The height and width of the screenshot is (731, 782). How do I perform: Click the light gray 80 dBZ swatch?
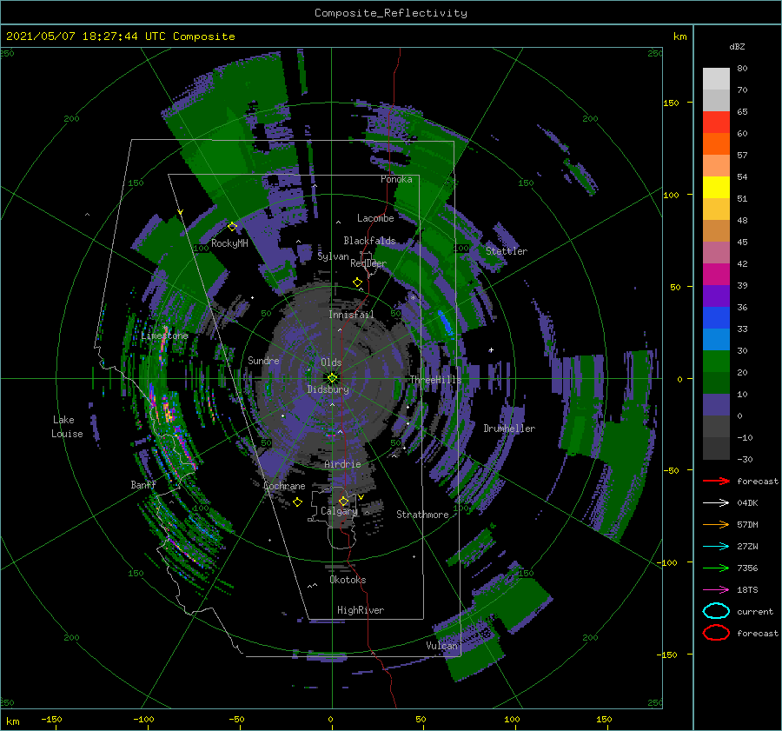coord(716,79)
